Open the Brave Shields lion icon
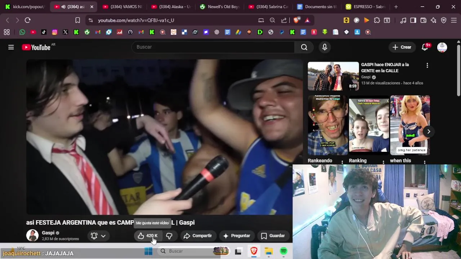The image size is (461, 259). pyautogui.click(x=296, y=21)
